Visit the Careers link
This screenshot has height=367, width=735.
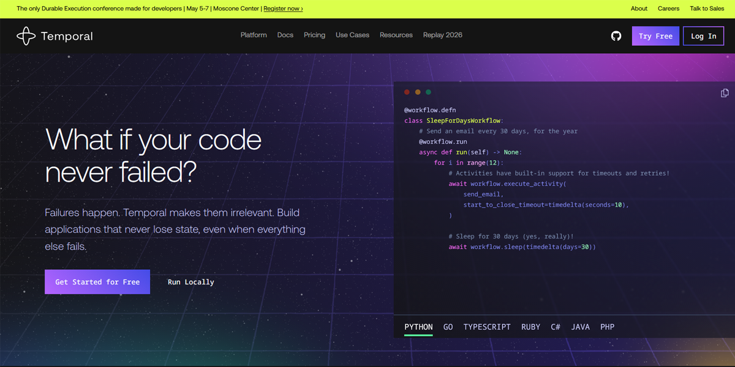click(x=668, y=9)
